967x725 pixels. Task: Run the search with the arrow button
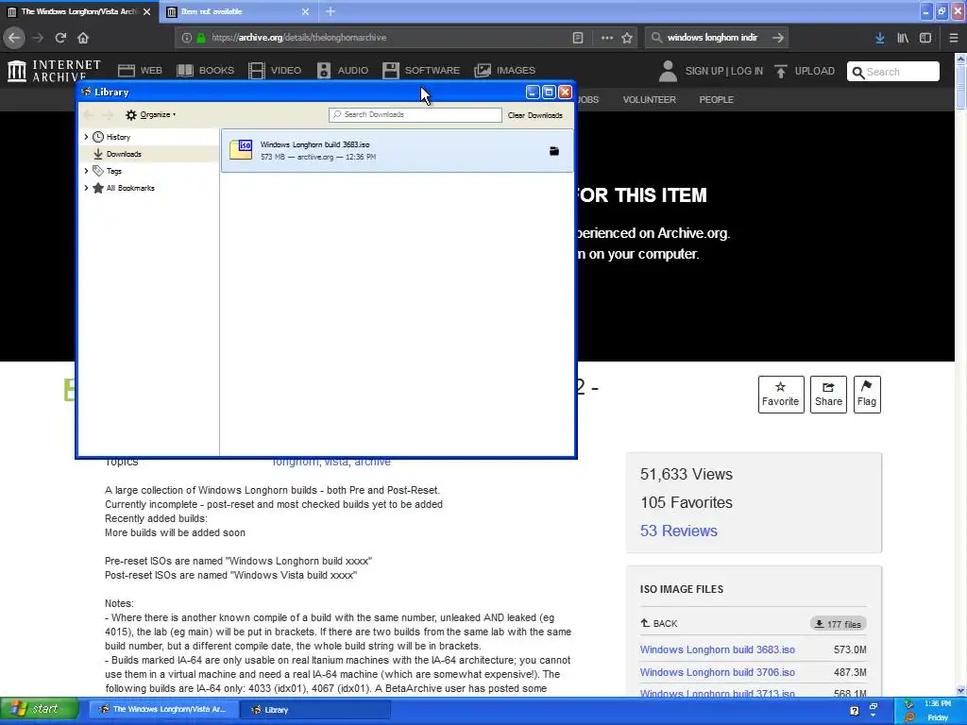click(778, 38)
